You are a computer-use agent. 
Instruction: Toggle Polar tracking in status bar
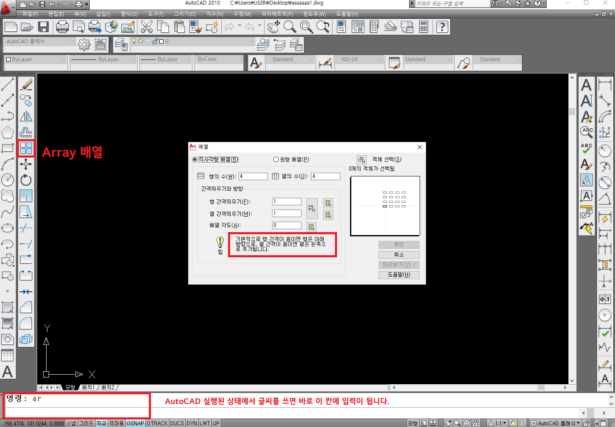click(x=117, y=423)
